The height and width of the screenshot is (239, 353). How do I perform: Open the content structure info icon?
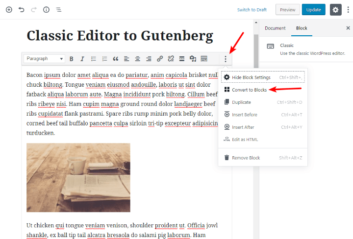click(46, 10)
